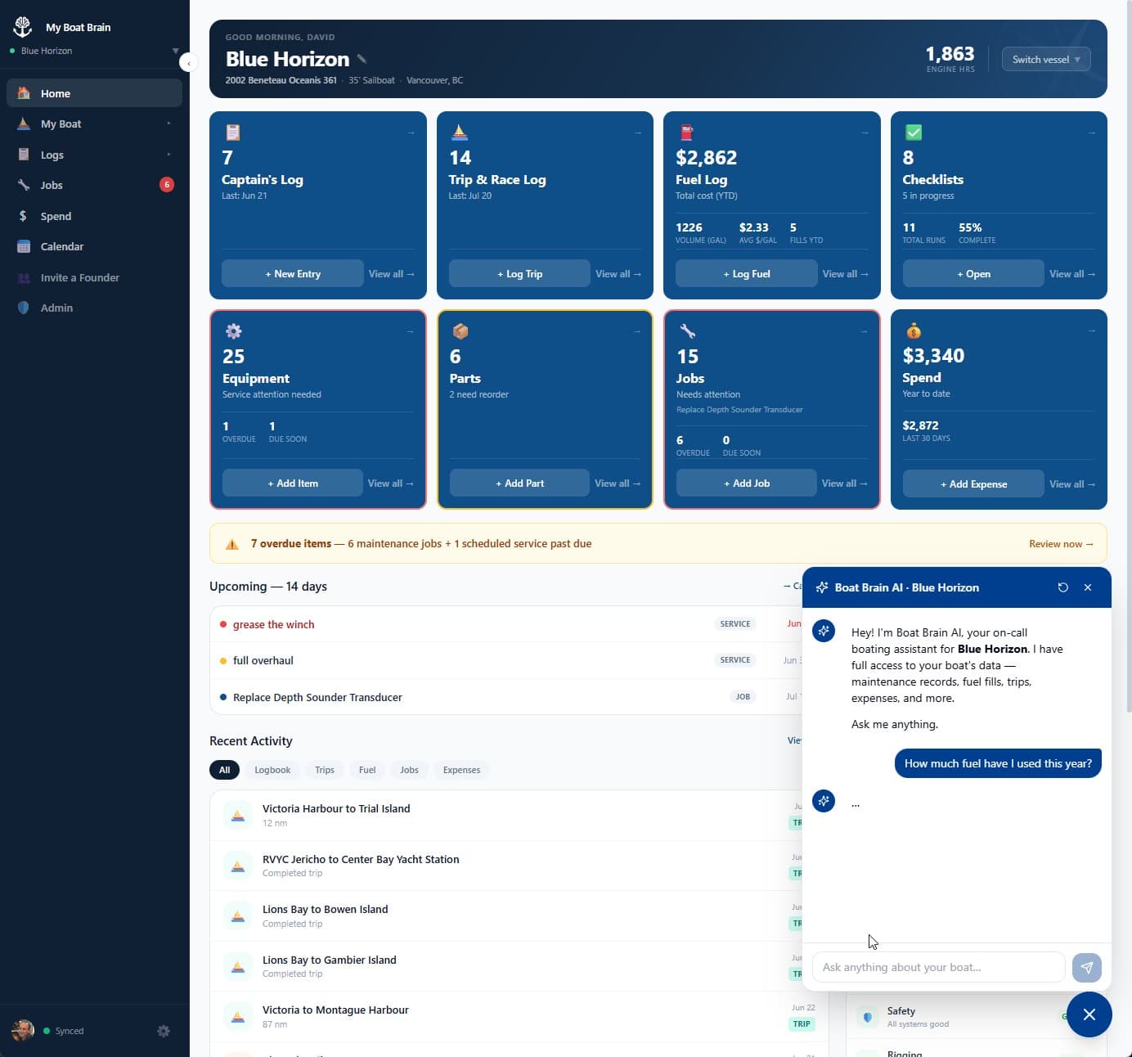Click the Captain's Log notebook icon
Viewport: 1132px width, 1057px height.
click(232, 132)
